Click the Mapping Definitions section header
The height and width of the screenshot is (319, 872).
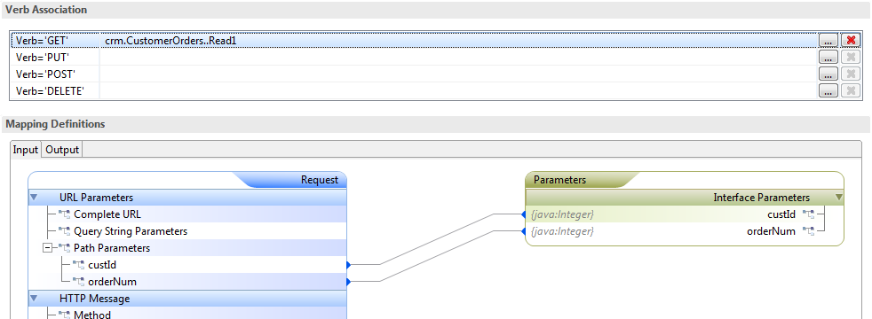tap(436, 124)
